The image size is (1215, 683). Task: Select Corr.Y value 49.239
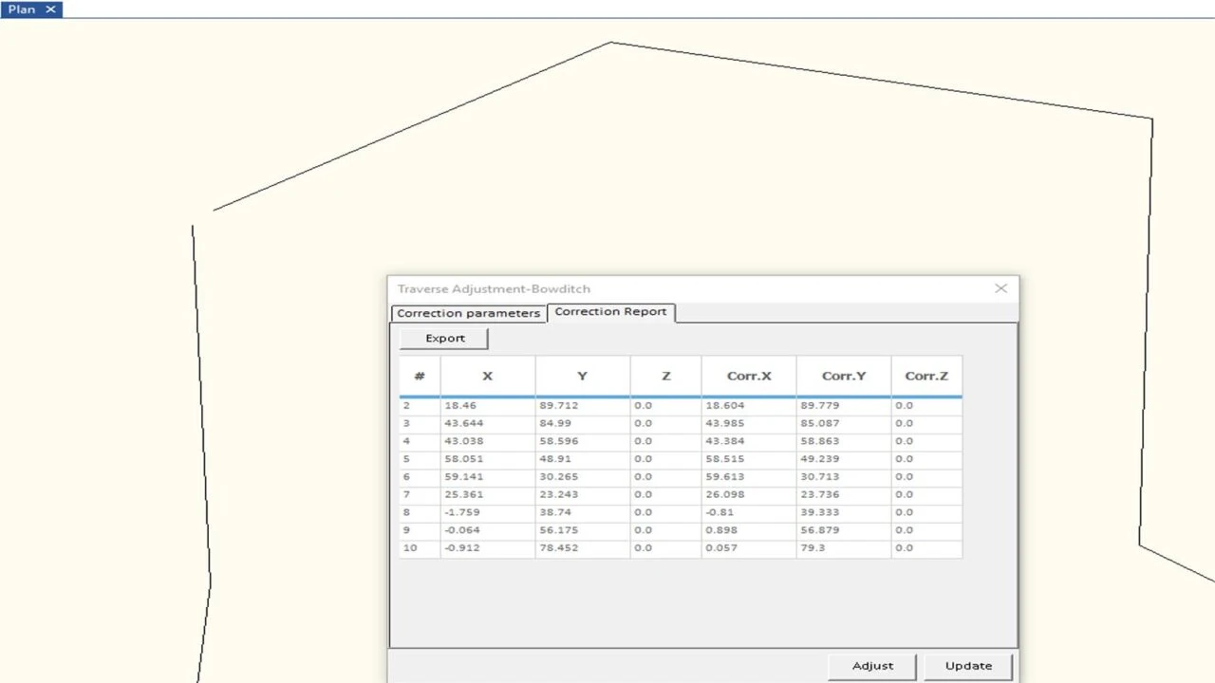click(x=844, y=459)
